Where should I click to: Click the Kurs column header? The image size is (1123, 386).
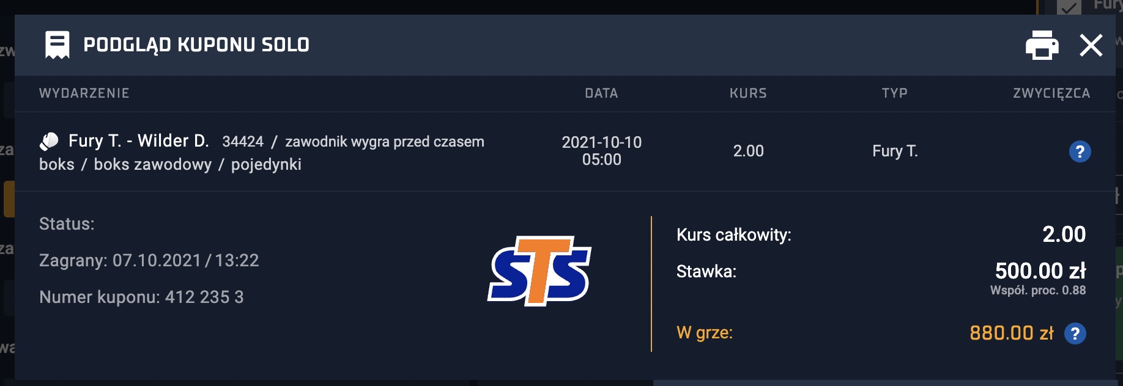(748, 93)
